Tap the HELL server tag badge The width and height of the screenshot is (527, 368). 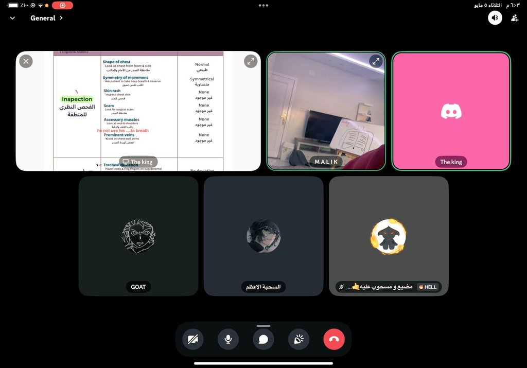point(428,287)
